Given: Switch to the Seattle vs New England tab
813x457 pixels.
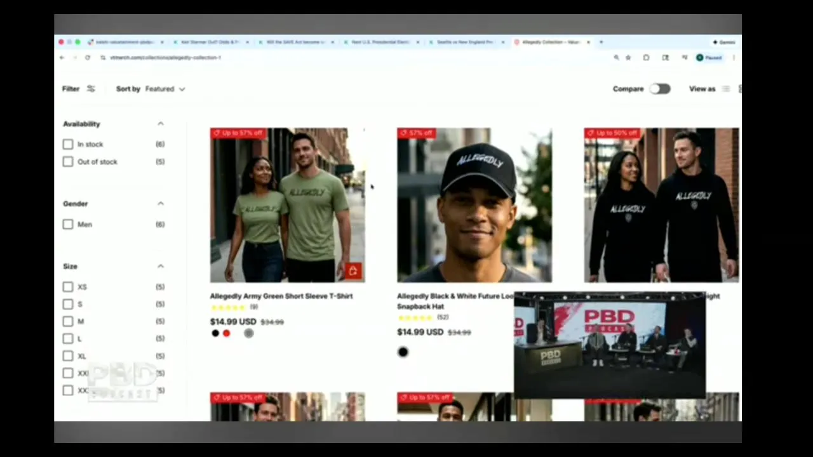Looking at the screenshot, I should 466,42.
